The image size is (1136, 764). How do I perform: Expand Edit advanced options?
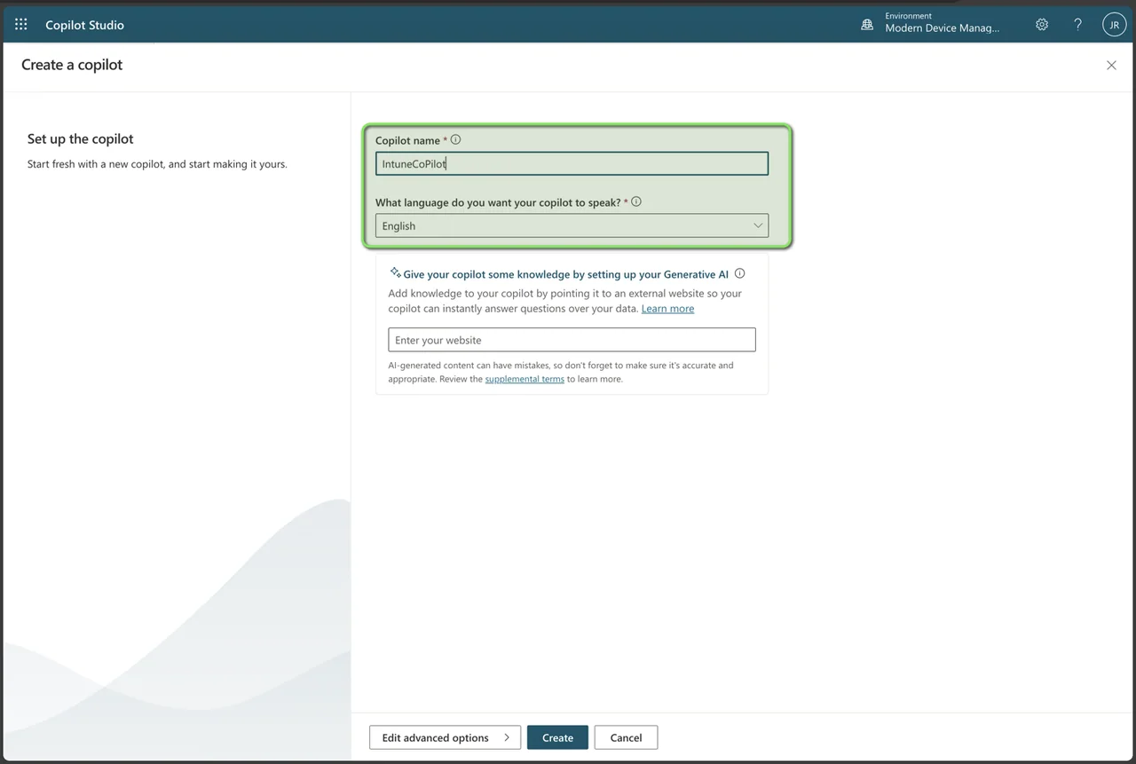[445, 737]
